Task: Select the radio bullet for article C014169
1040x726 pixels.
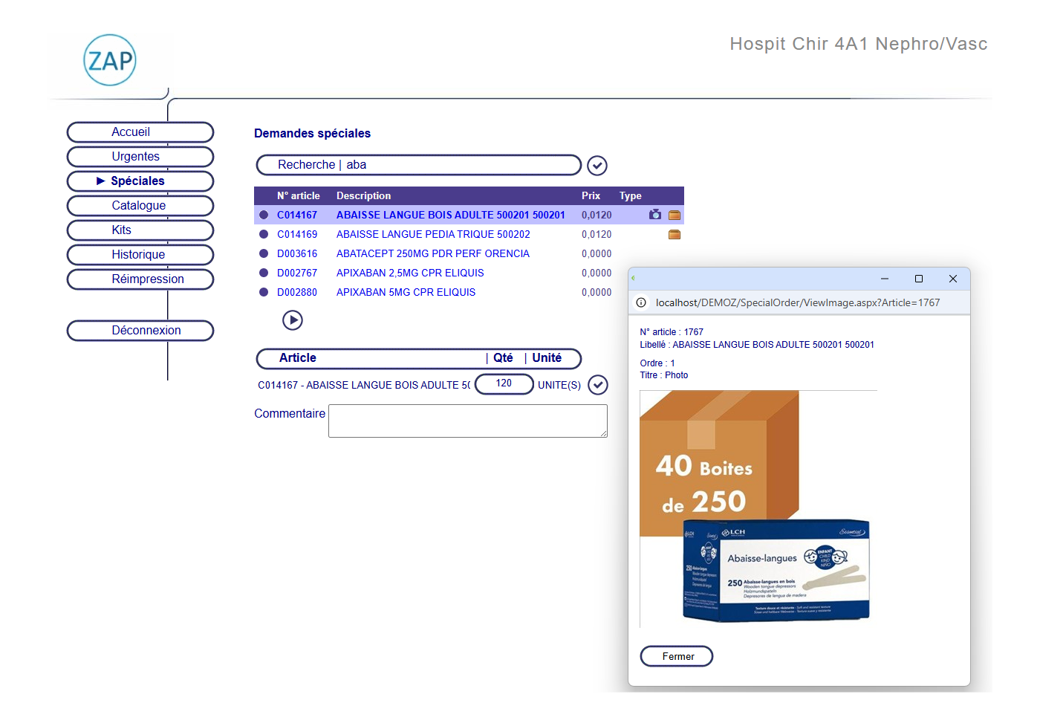Action: coord(264,234)
